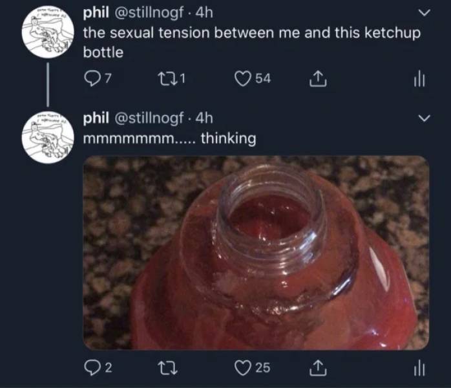This screenshot has height=388, width=451.
Task: View analytics for the second tweet
Action: [x=418, y=368]
